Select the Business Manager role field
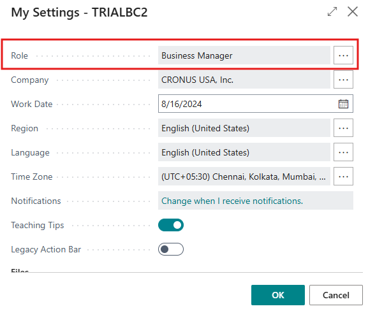The height and width of the screenshot is (311, 368). (x=244, y=55)
